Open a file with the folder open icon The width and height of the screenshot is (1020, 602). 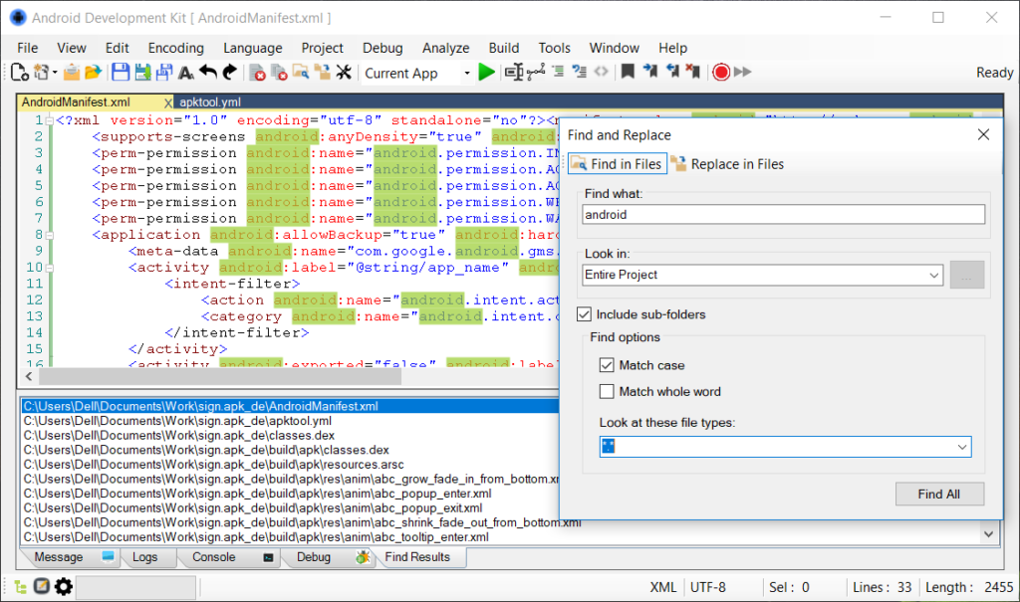92,72
